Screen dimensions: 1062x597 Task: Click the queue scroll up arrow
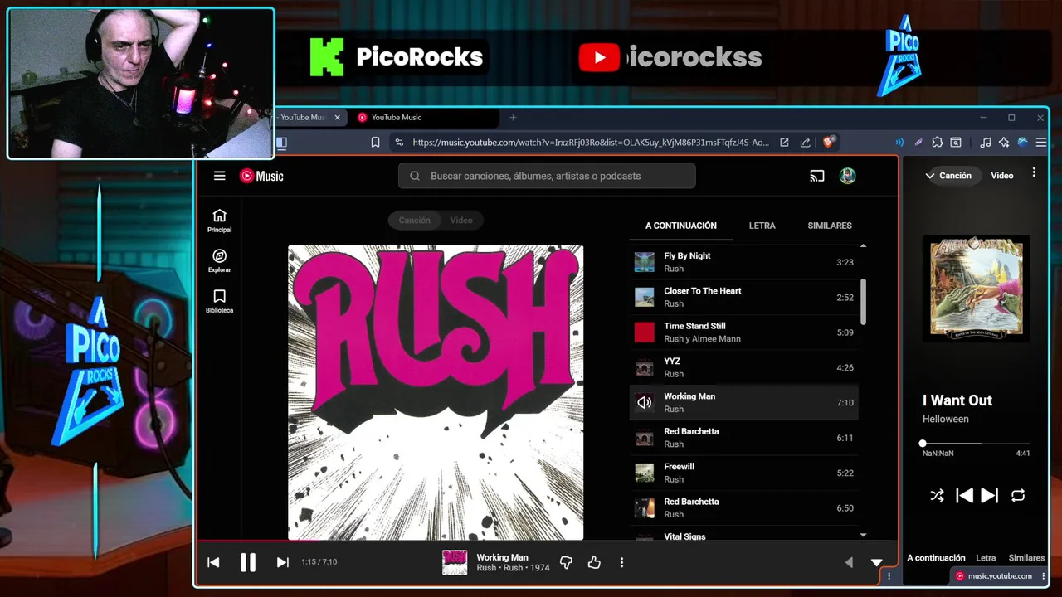863,246
